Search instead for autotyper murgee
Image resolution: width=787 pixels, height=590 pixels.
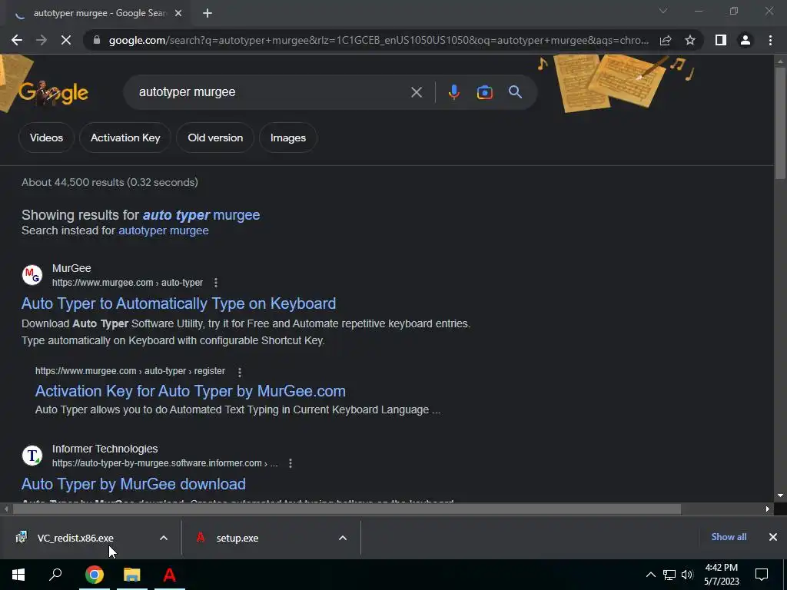(163, 230)
